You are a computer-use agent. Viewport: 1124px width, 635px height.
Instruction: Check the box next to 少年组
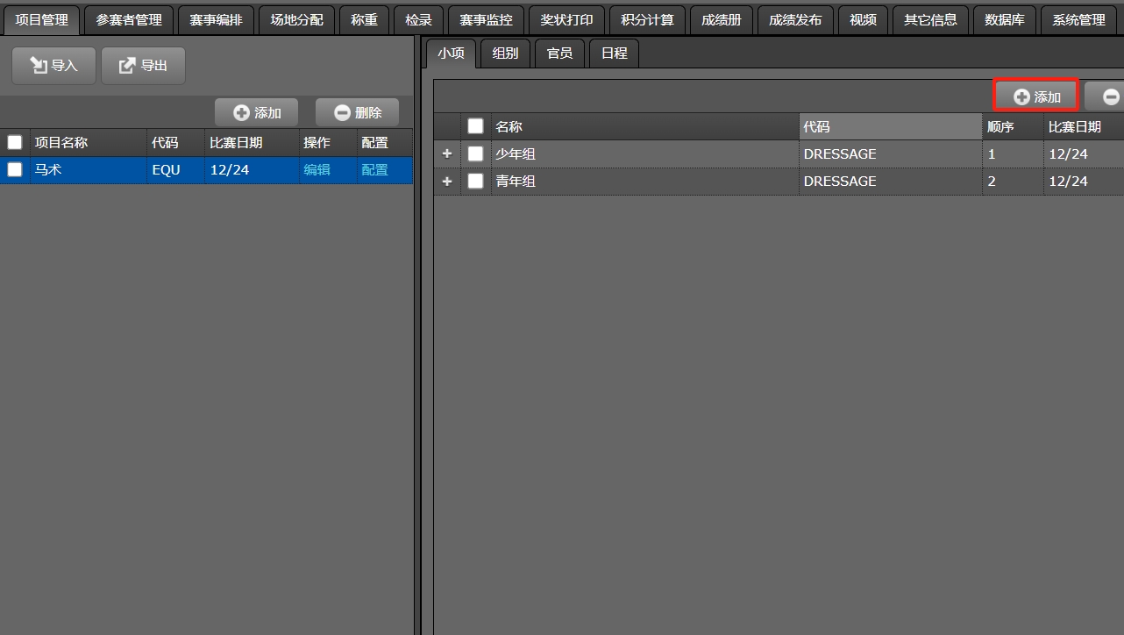475,153
